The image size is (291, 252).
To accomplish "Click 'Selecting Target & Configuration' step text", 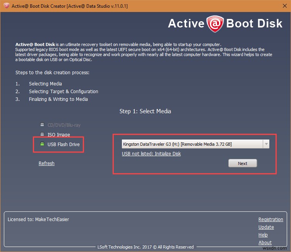I will tap(63, 92).
